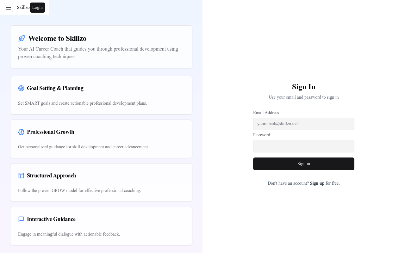Click the Email Address label
The image size is (405, 253).
pyautogui.click(x=266, y=113)
